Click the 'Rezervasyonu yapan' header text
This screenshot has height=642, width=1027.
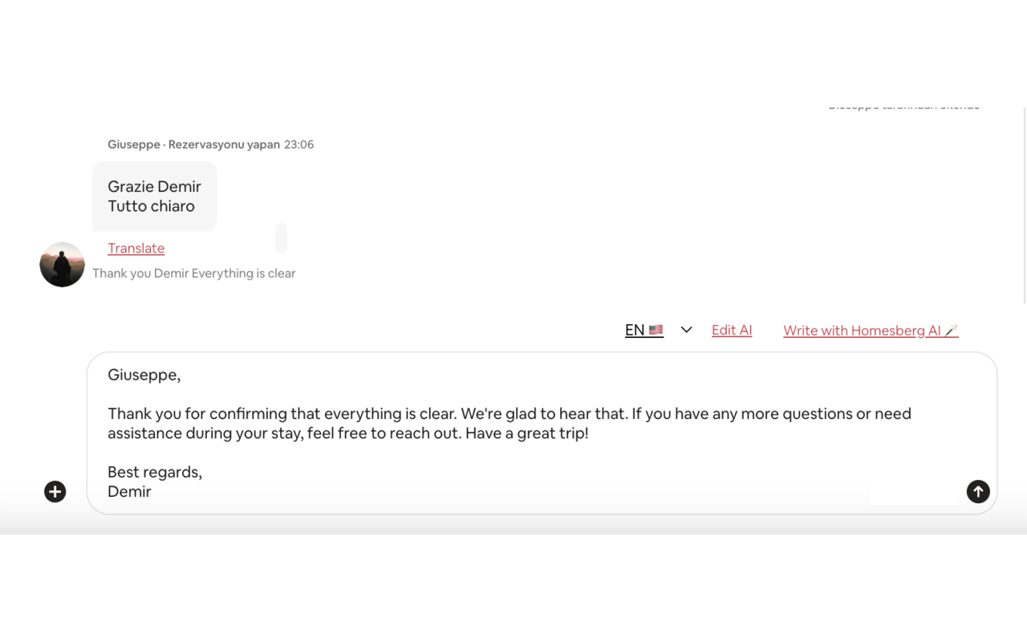pyautogui.click(x=222, y=144)
